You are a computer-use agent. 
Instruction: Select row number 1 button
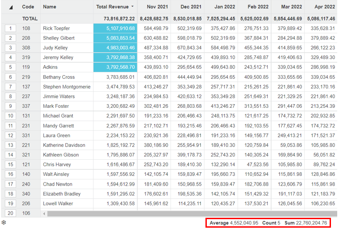click(10, 28)
